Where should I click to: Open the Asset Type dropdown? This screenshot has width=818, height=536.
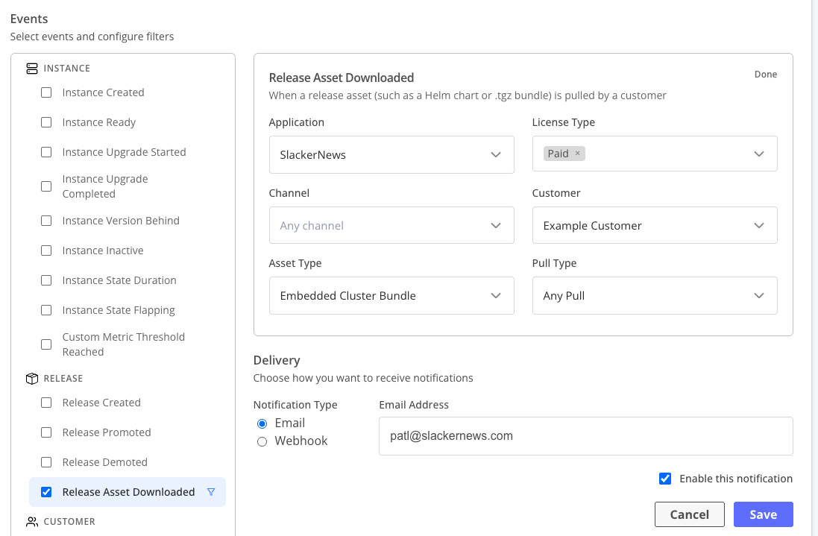[391, 296]
